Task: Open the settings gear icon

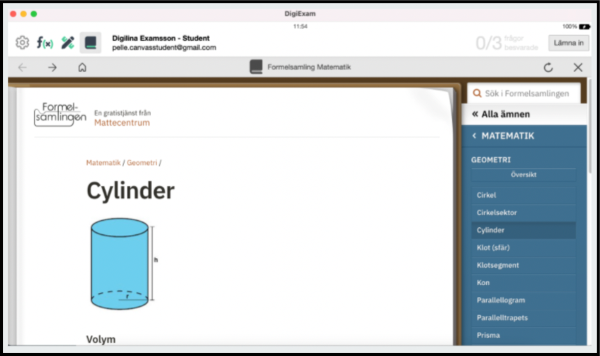Action: 22,42
